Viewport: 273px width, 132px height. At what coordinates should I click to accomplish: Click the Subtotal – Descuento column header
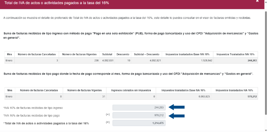[147, 54]
